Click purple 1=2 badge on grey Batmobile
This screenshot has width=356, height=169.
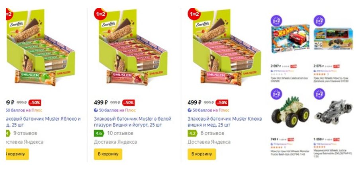pos(319,94)
